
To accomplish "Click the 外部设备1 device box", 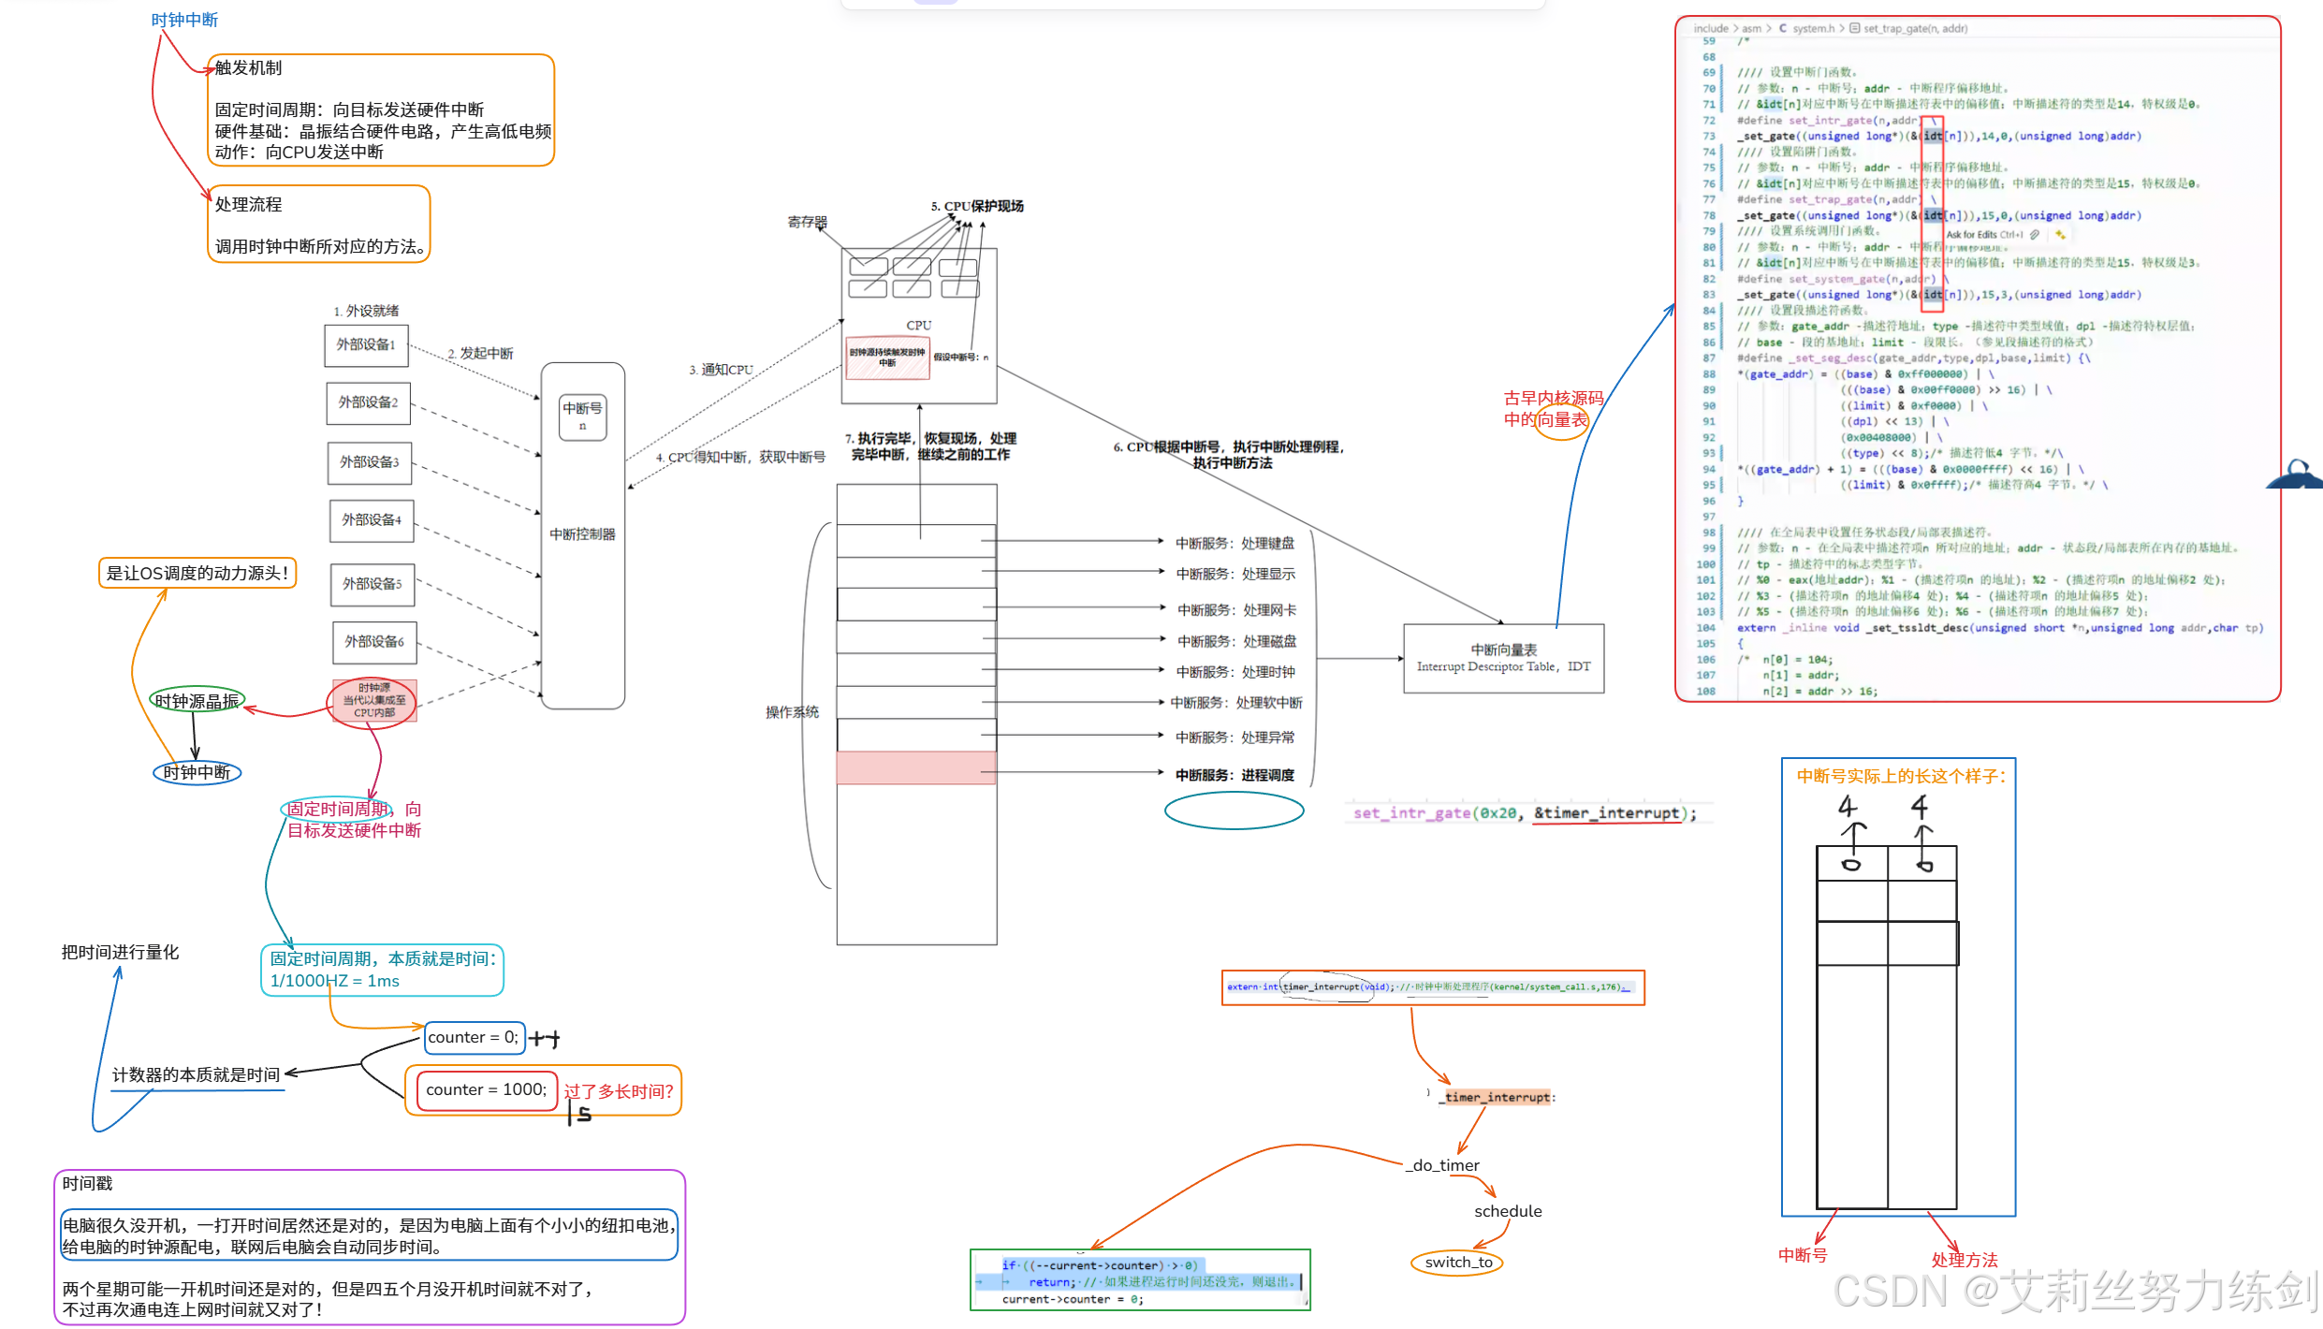I will [x=366, y=345].
